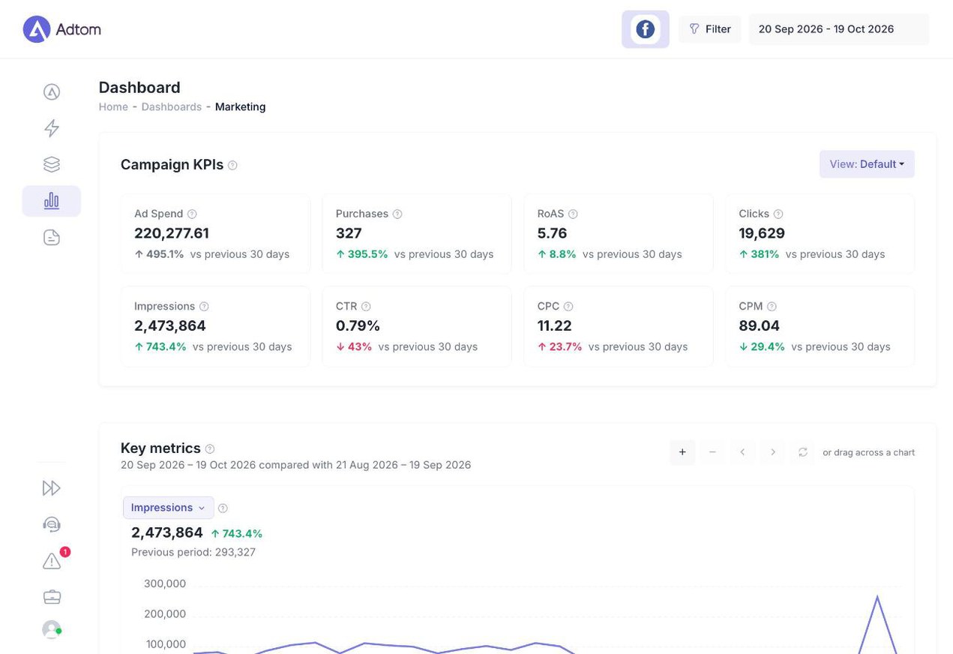Click help icon next to CTR
This screenshot has width=953, height=654.
pyautogui.click(x=366, y=307)
